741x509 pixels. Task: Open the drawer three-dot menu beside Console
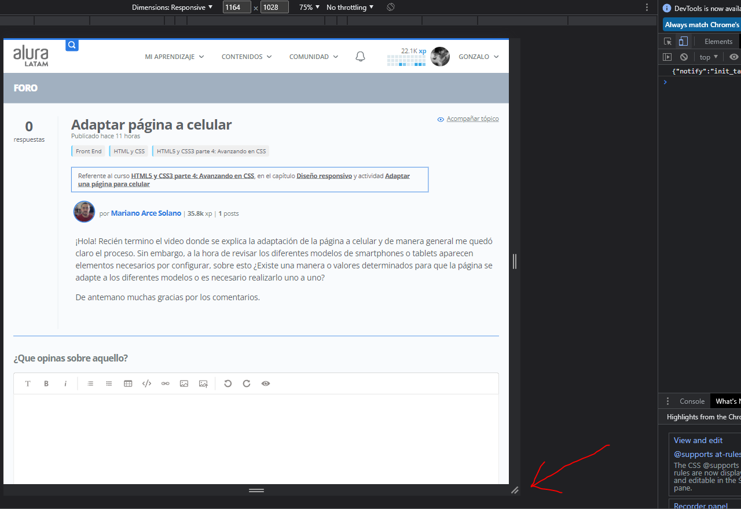click(x=667, y=401)
